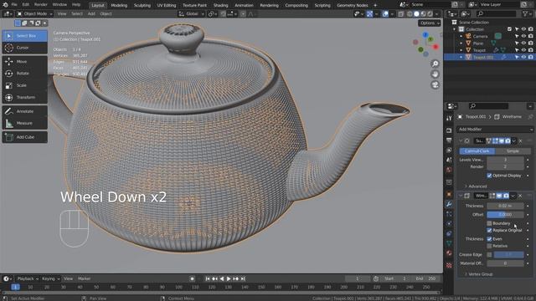Select the Annotate tool
This screenshot has height=301, width=536.
24,111
